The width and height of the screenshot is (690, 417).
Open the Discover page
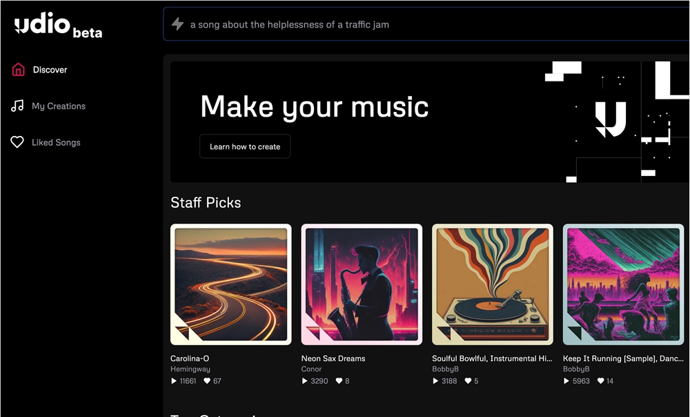[x=50, y=70]
